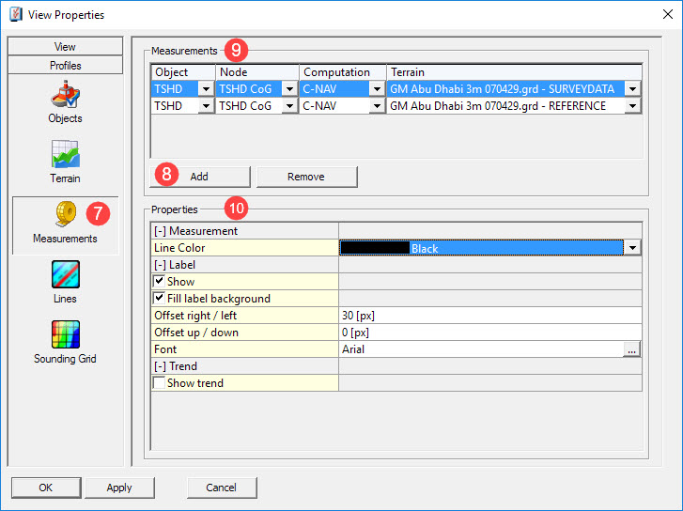Select the Terrain icon in sidebar
683x511 pixels.
[x=65, y=155]
